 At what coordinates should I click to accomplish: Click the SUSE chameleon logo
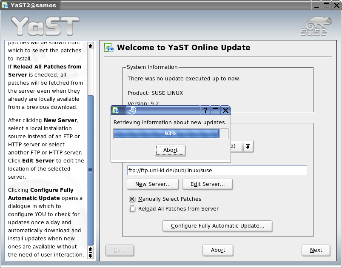316,26
